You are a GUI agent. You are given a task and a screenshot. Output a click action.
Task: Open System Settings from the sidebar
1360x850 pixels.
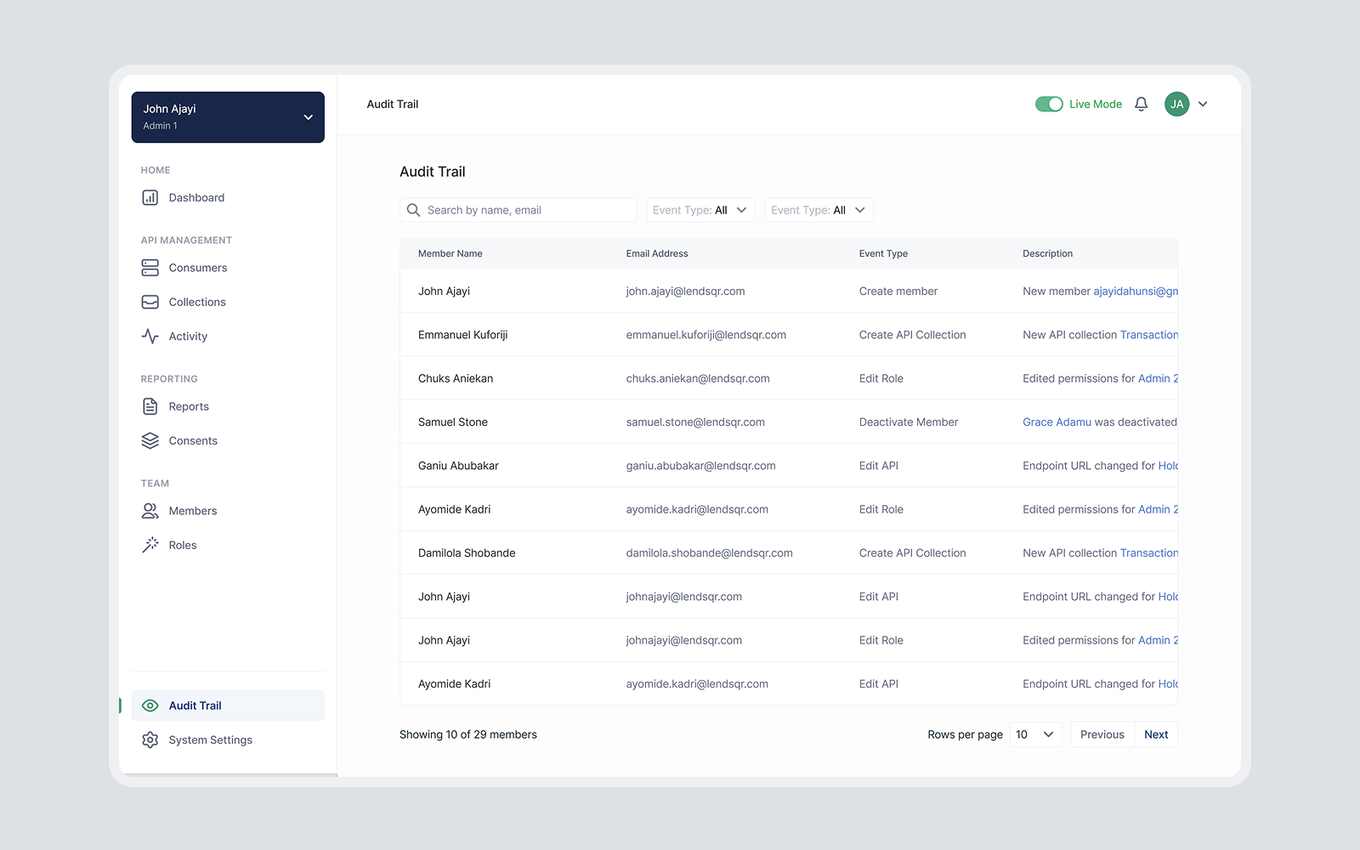(x=210, y=739)
